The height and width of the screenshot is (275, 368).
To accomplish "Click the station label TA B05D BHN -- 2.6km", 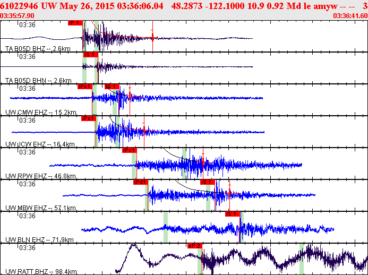I will (38, 81).
